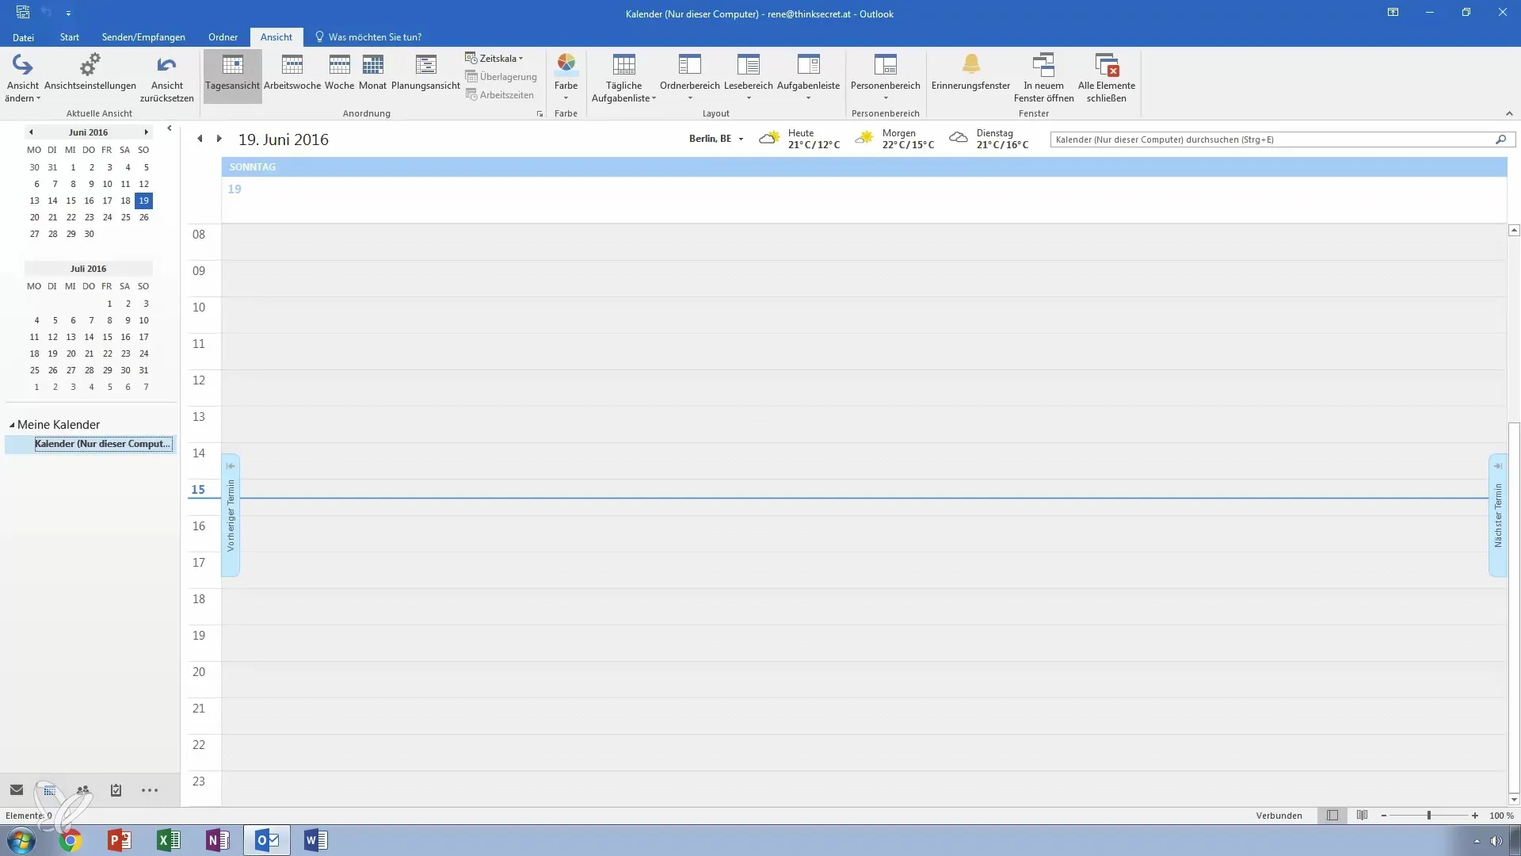Switch to People navigation icon
This screenshot has width=1521, height=856.
(x=83, y=790)
